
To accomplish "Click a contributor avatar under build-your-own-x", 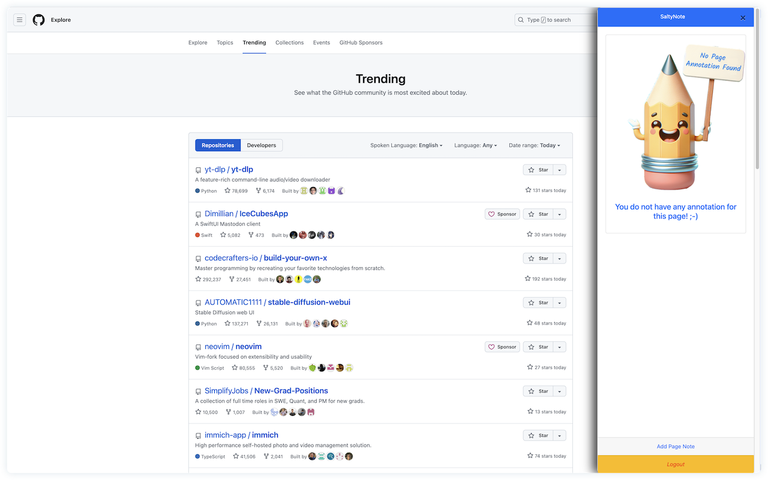I will (280, 279).
